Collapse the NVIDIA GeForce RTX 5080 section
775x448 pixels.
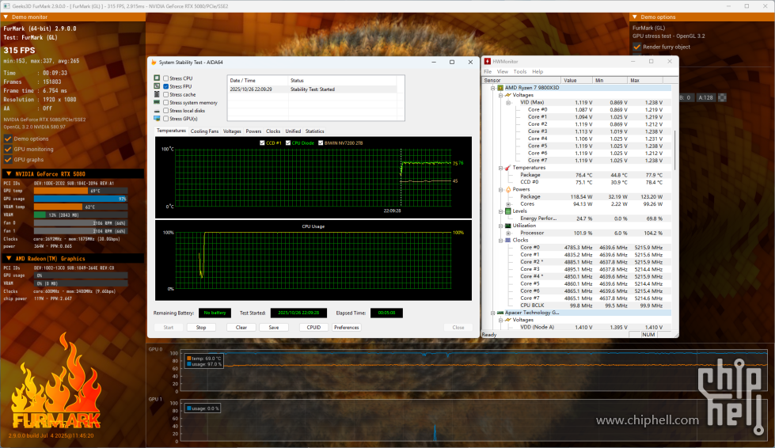tap(8, 173)
